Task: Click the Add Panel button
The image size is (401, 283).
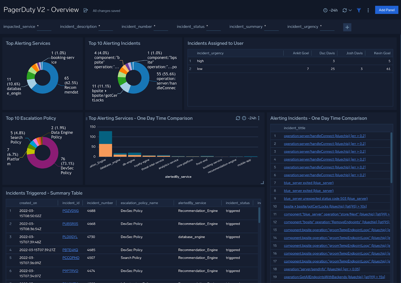Action: coord(386,10)
